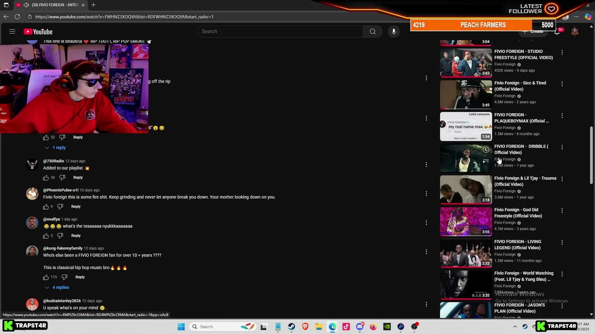Dislike the @730Radio comment
595x334 pixels.
pyautogui.click(x=62, y=178)
